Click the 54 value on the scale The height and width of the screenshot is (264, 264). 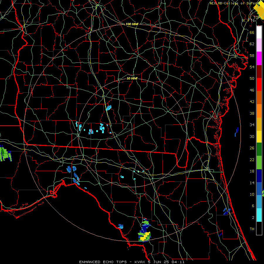tap(252, 67)
